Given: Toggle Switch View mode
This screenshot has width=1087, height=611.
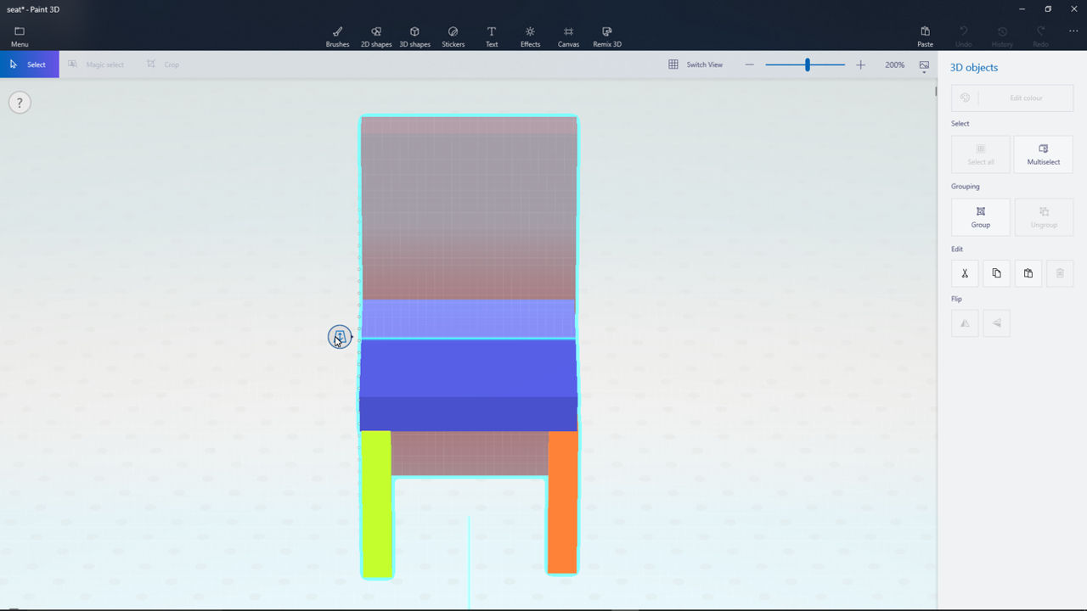Looking at the screenshot, I should coord(696,64).
